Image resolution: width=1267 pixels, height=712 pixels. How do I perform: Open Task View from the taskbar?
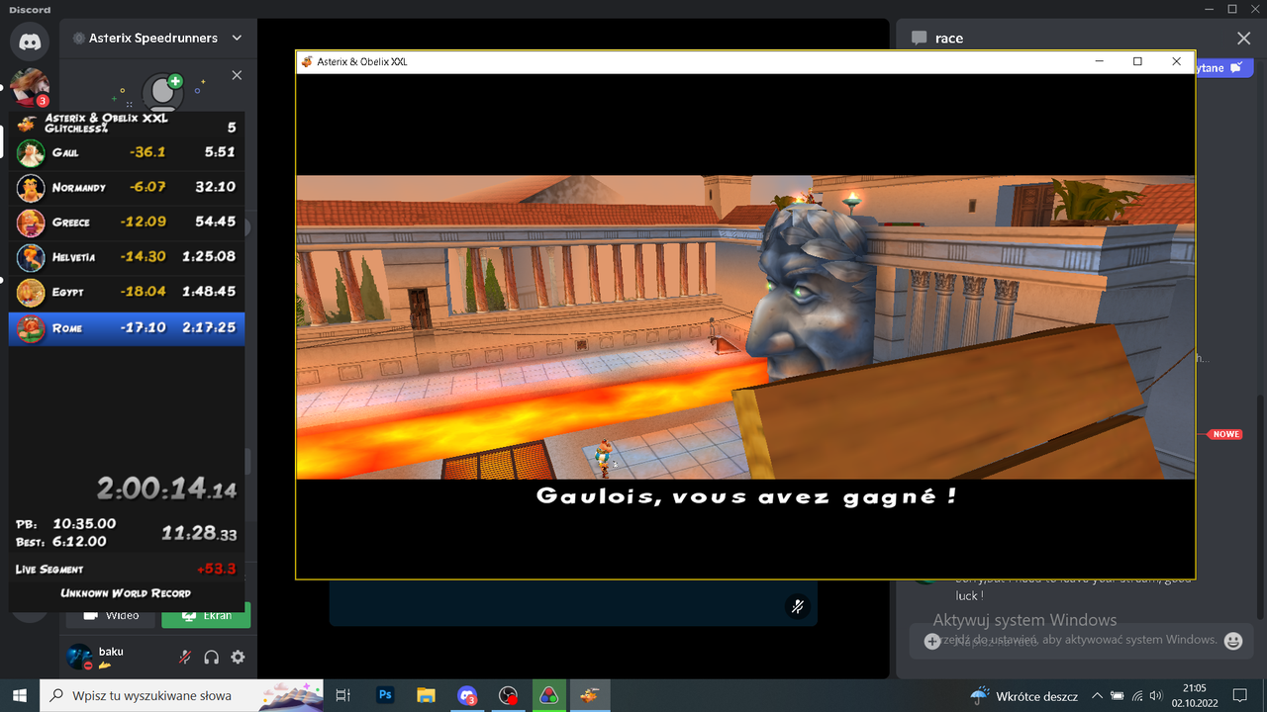click(x=343, y=695)
